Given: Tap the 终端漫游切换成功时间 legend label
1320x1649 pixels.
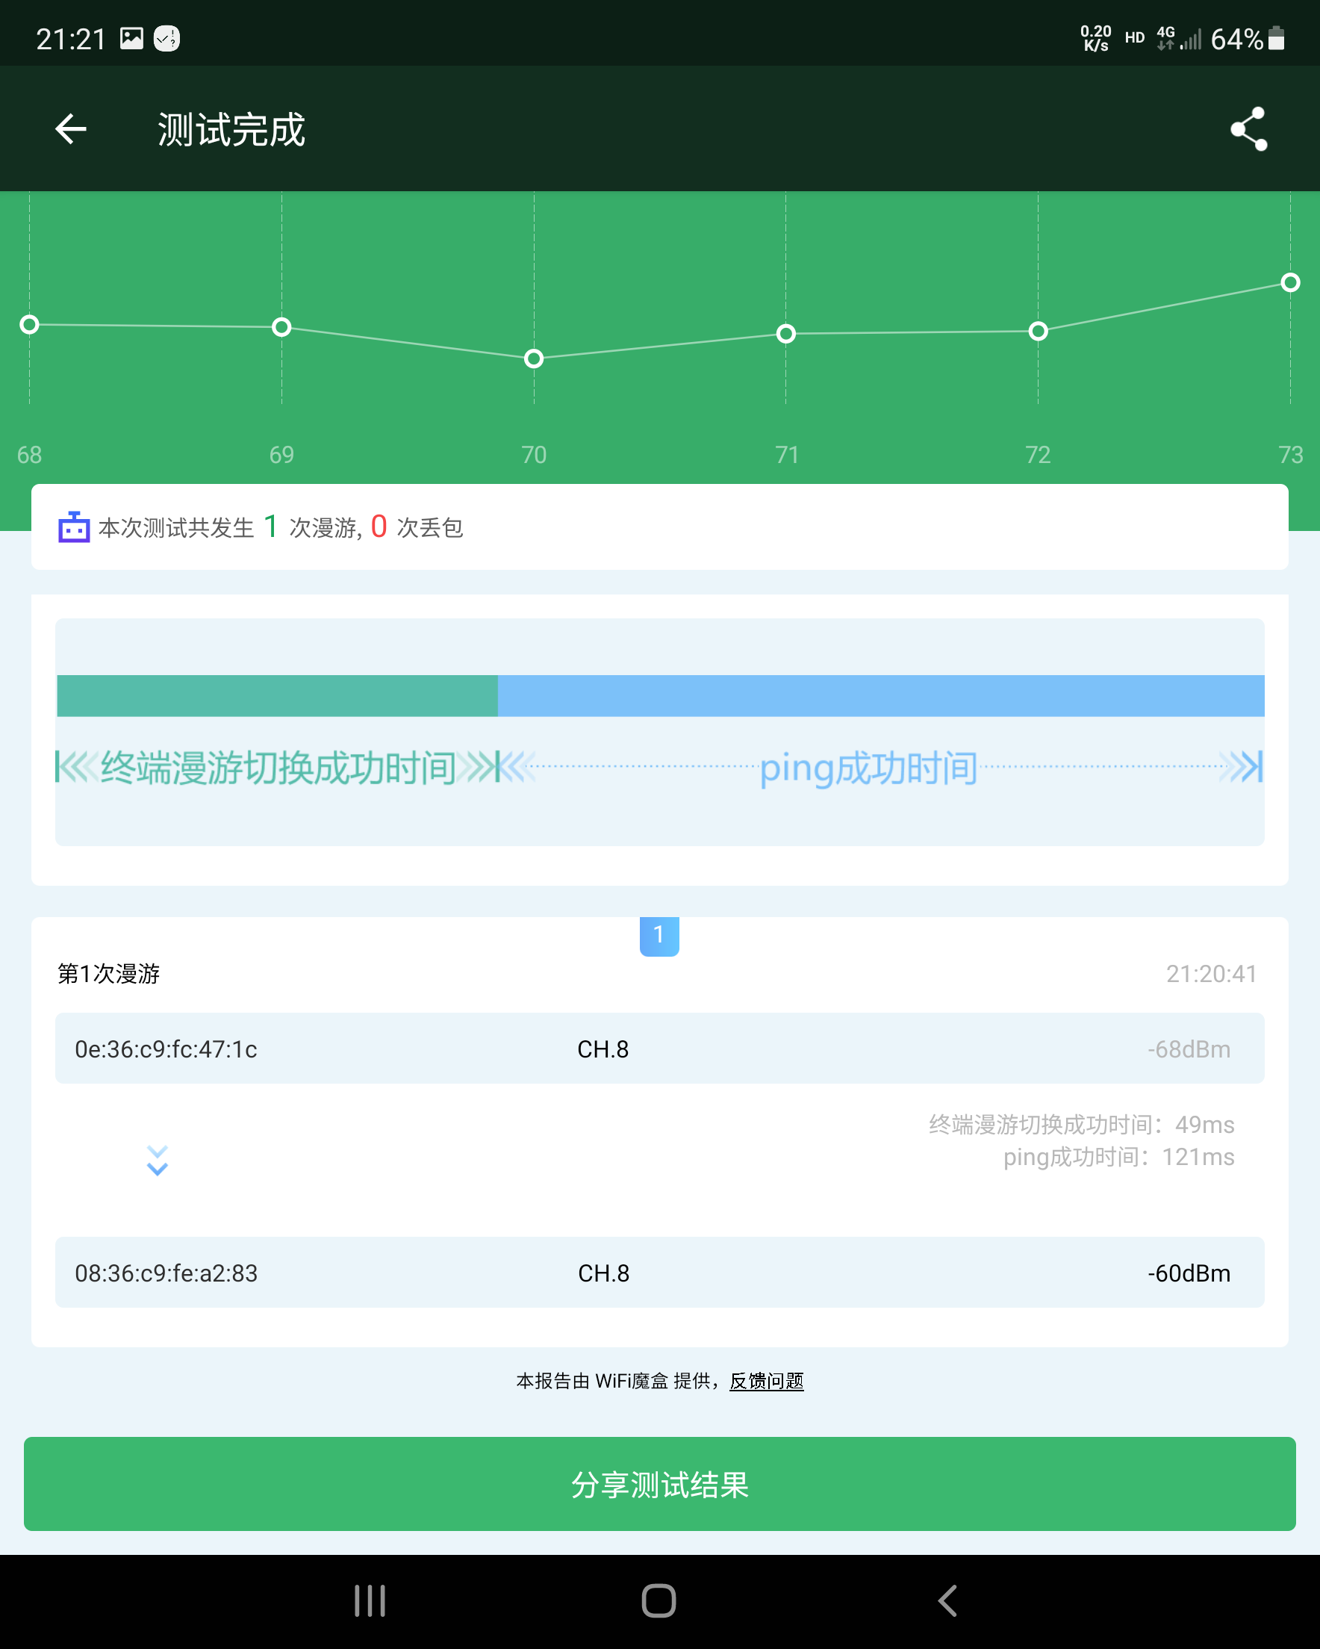Looking at the screenshot, I should (x=278, y=767).
